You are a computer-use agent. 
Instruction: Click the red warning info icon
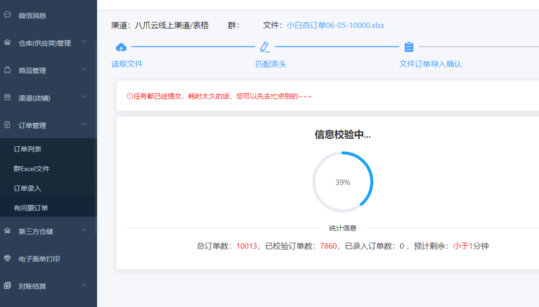[130, 96]
